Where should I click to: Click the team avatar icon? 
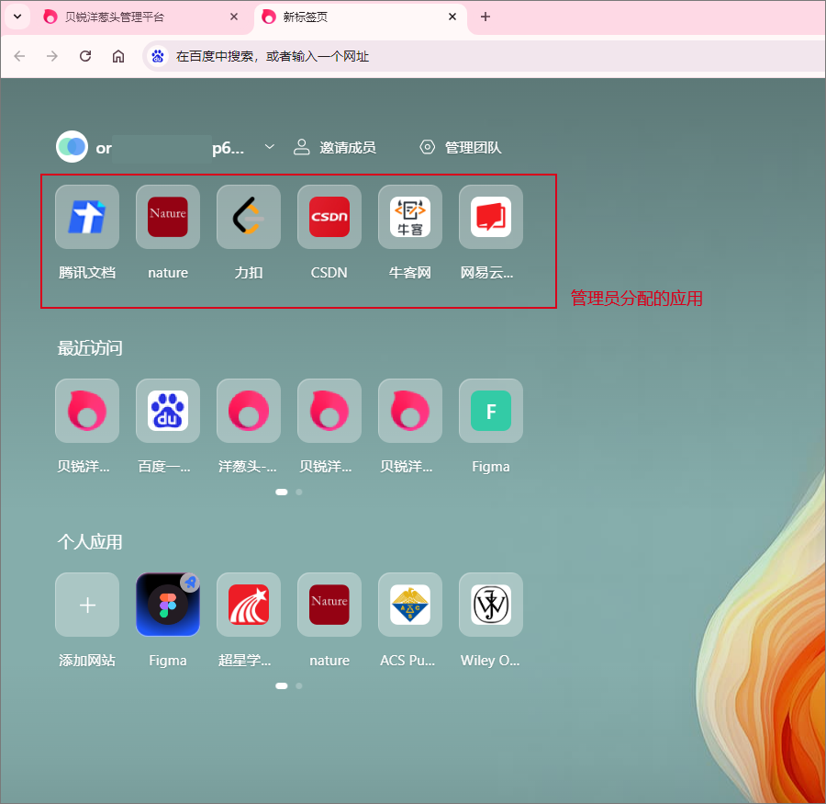point(73,147)
